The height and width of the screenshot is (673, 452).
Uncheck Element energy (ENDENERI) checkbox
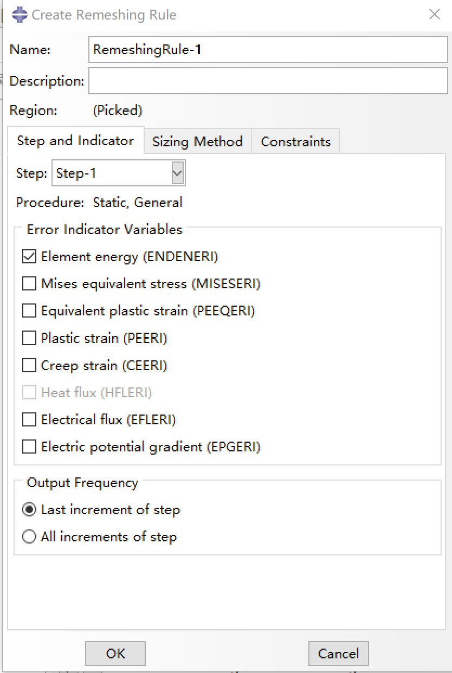coord(29,257)
